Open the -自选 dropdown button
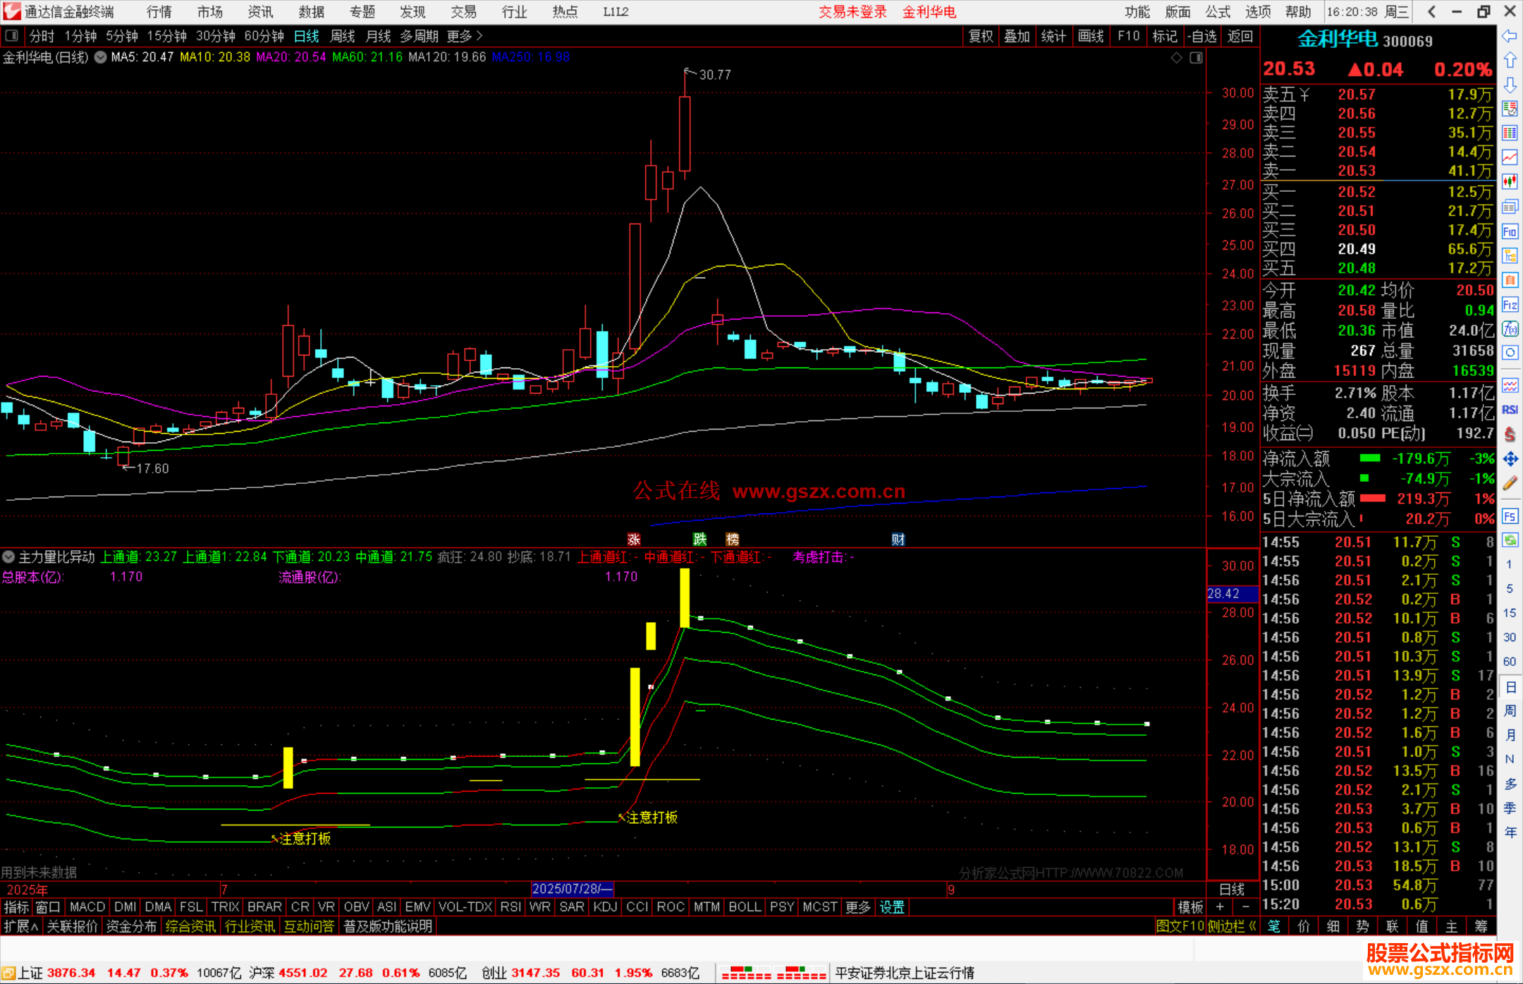This screenshot has height=984, width=1523. [1201, 36]
